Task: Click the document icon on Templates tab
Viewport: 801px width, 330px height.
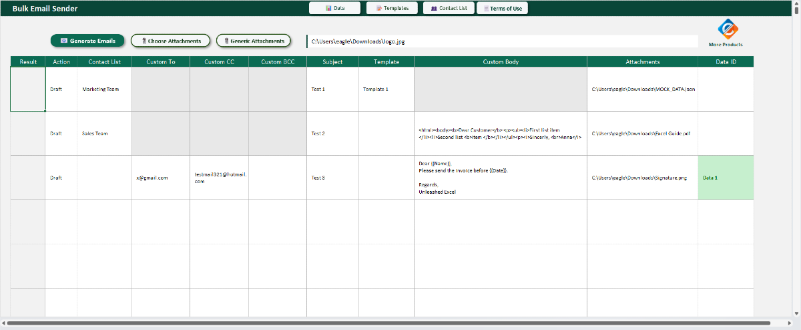Action: (379, 8)
